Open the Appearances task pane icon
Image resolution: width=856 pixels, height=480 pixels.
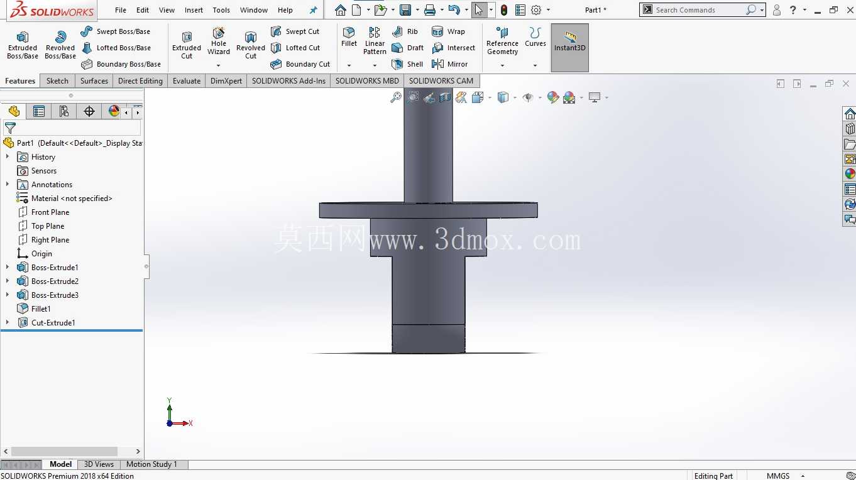pos(850,174)
